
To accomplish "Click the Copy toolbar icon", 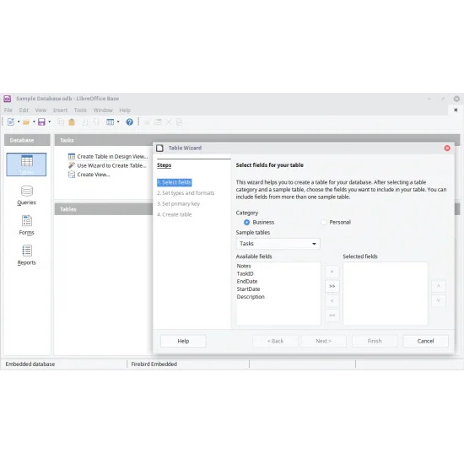I will [61, 122].
